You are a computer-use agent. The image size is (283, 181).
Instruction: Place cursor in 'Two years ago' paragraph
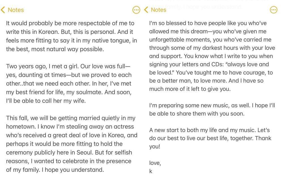pyautogui.click(x=69, y=83)
